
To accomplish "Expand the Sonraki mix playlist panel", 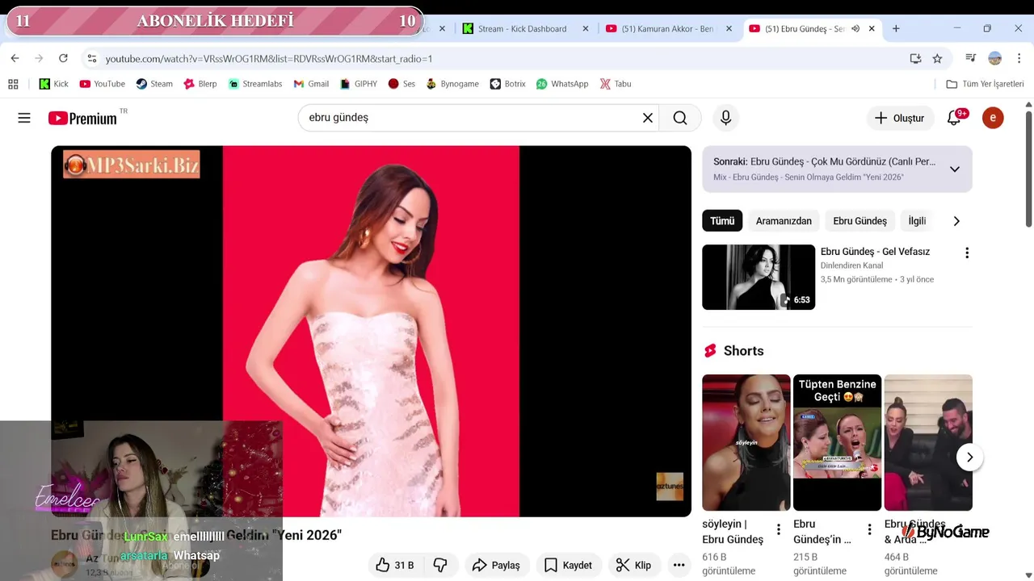I will (x=954, y=169).
